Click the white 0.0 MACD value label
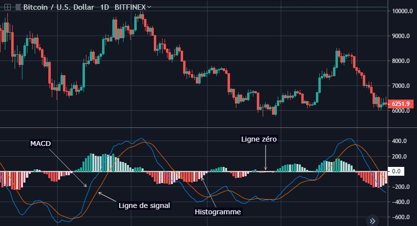The height and width of the screenshot is (226, 417). click(396, 171)
